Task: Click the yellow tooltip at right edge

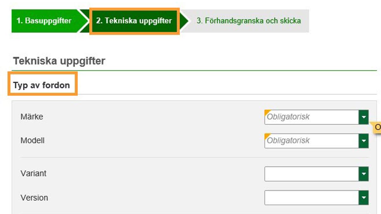Action: click(377, 127)
